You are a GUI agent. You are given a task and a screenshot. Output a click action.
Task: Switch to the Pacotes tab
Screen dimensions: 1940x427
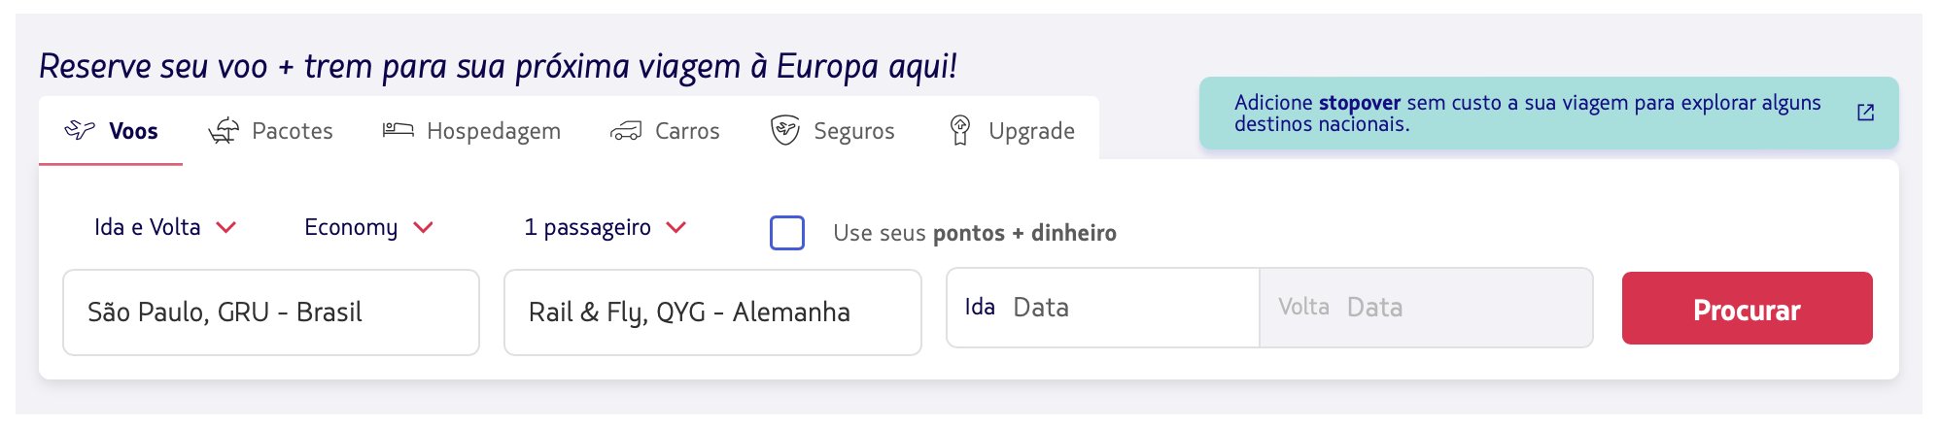[270, 130]
